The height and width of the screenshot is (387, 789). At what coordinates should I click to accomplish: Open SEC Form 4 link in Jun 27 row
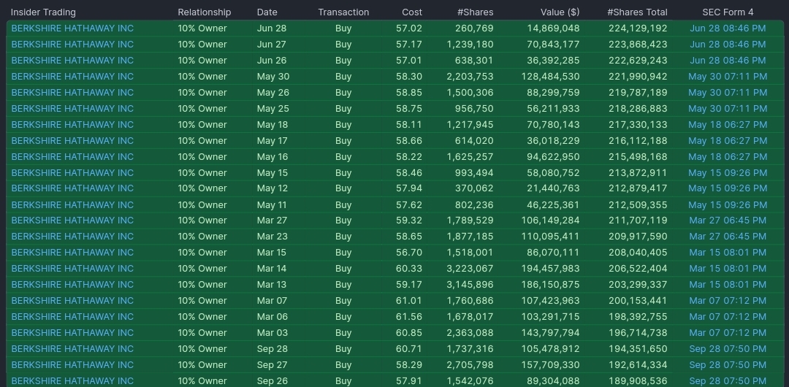coord(728,45)
